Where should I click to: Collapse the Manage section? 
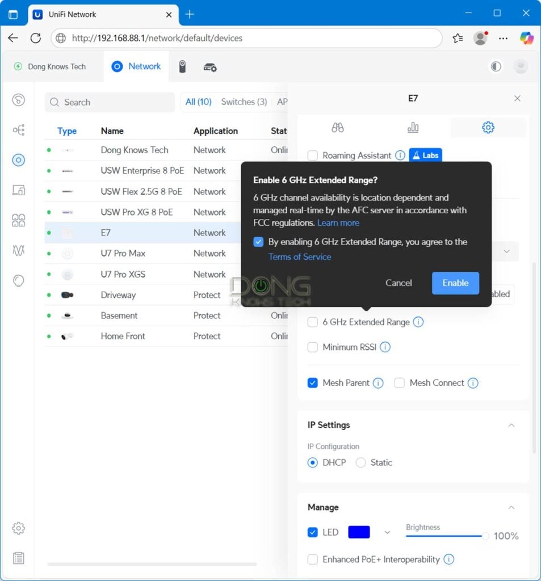click(x=511, y=507)
